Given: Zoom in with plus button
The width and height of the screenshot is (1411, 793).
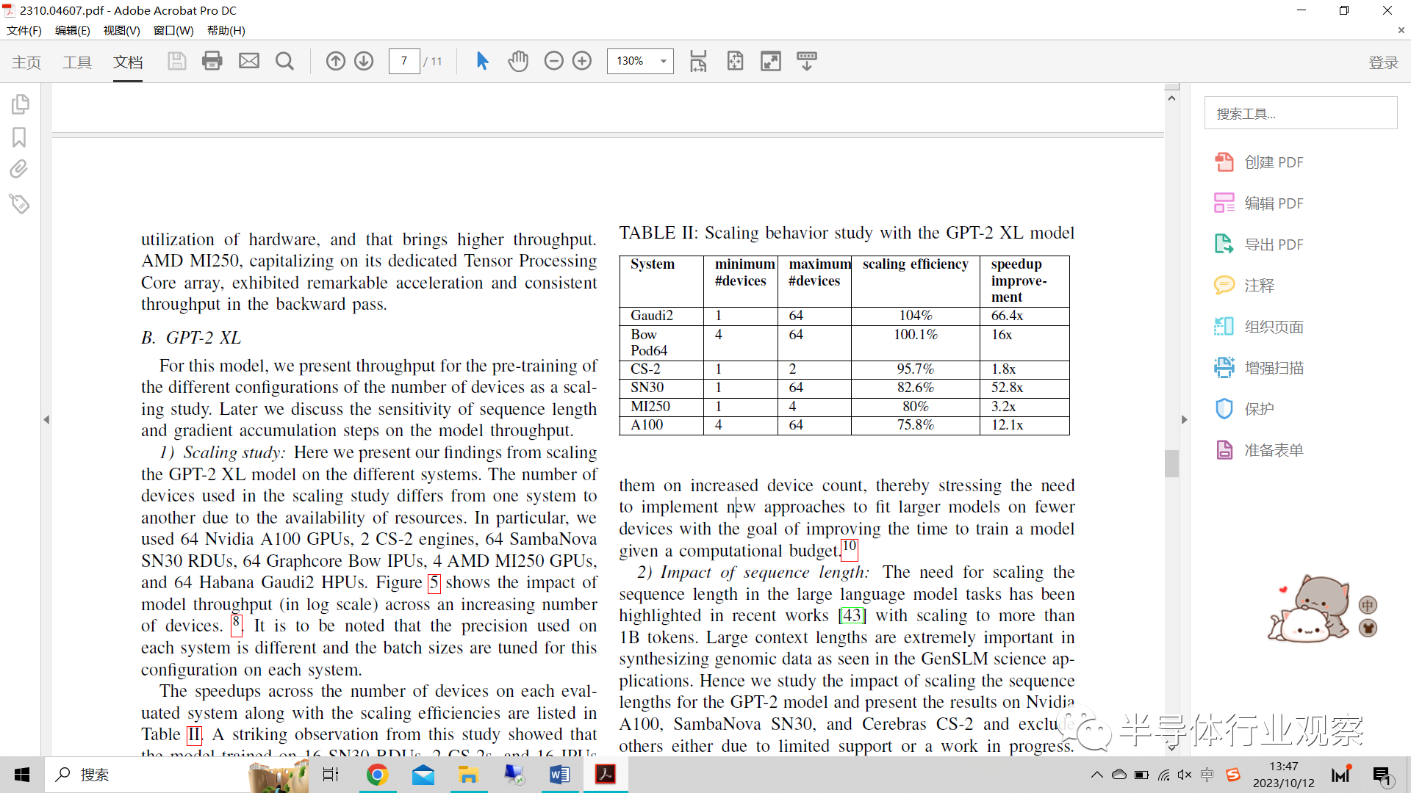Looking at the screenshot, I should [x=582, y=61].
